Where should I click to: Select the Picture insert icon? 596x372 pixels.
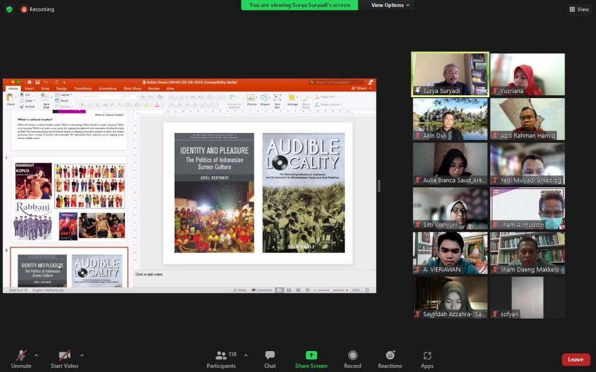click(250, 97)
